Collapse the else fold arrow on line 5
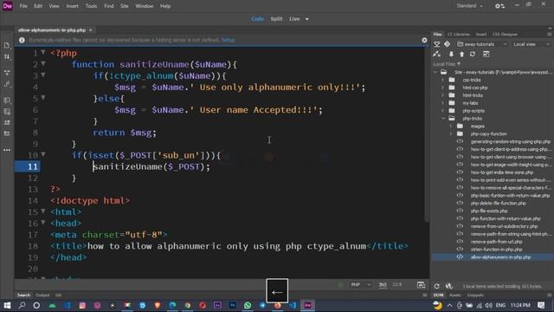Image resolution: width=554 pixels, height=312 pixels. click(x=43, y=98)
